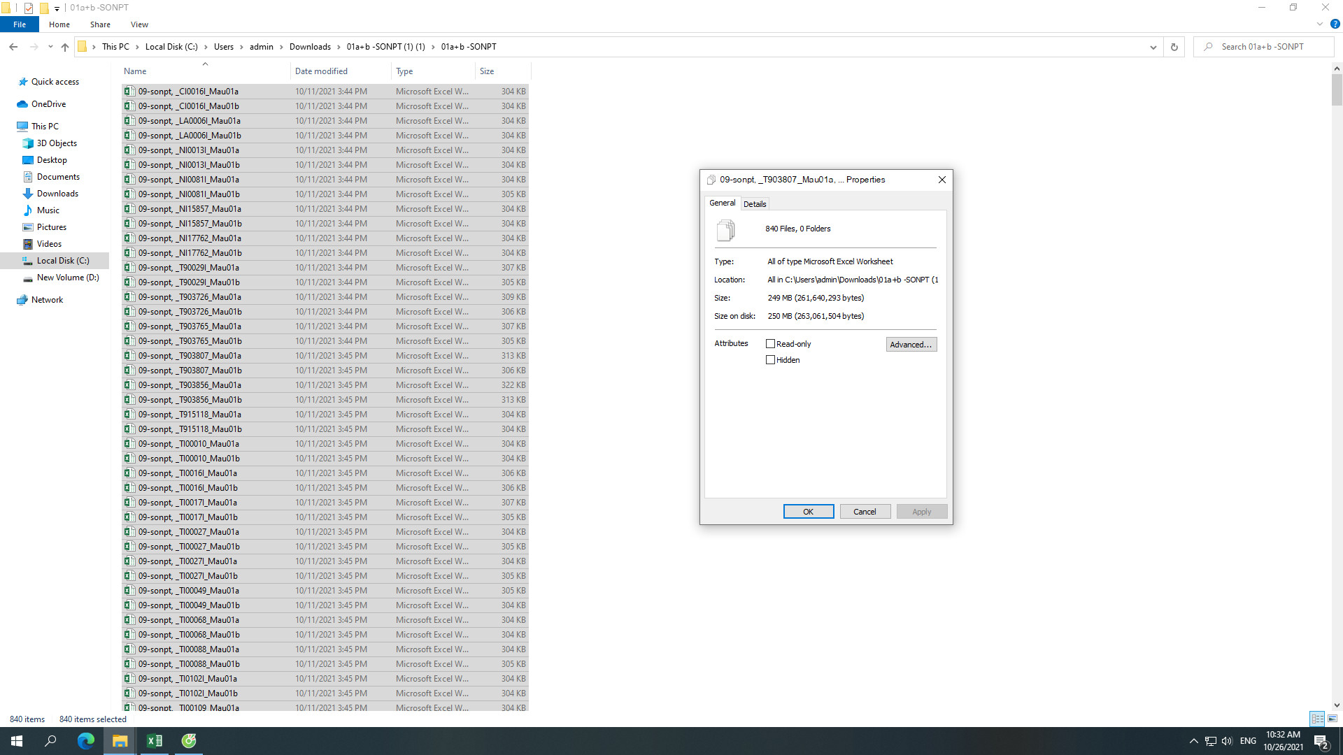1343x755 pixels.
Task: Open Explorer Help icon
Action: [1335, 24]
